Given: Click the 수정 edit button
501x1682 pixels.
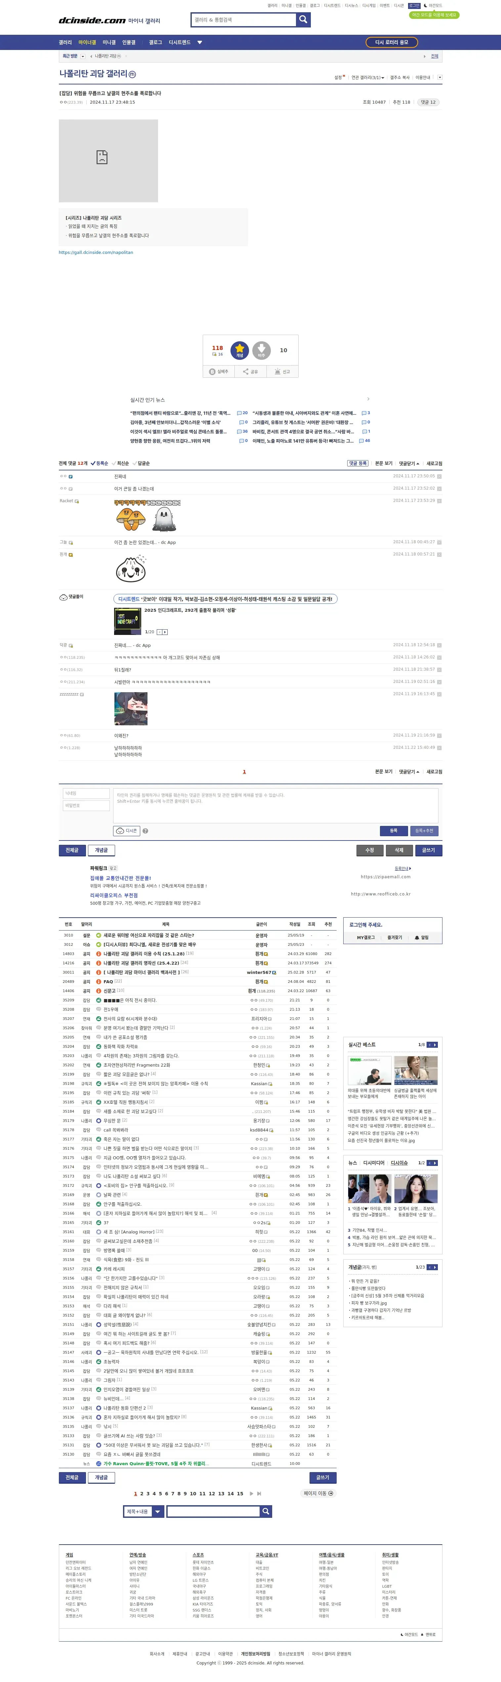Looking at the screenshot, I should point(370,850).
